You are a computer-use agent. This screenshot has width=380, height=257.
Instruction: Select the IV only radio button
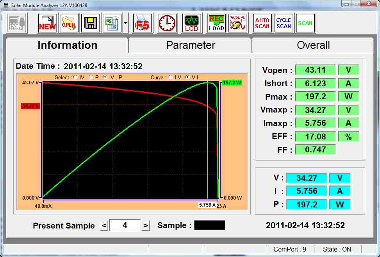pos(76,77)
